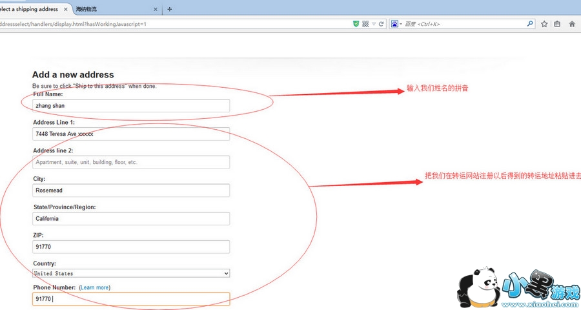Click the URL address bar
Screen dimensions: 581x310
pyautogui.click(x=174, y=24)
